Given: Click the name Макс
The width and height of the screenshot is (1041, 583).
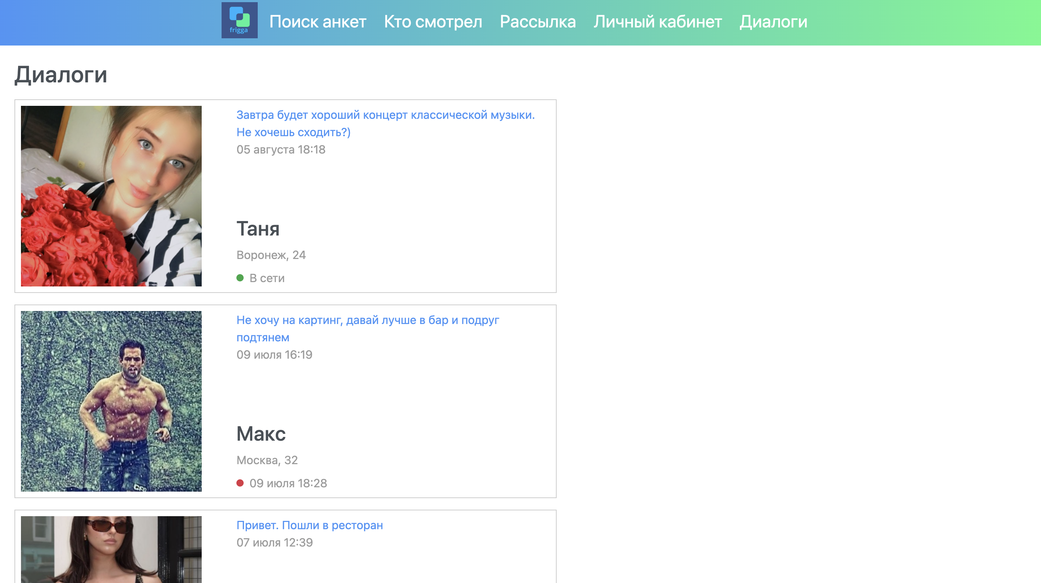Looking at the screenshot, I should (261, 434).
